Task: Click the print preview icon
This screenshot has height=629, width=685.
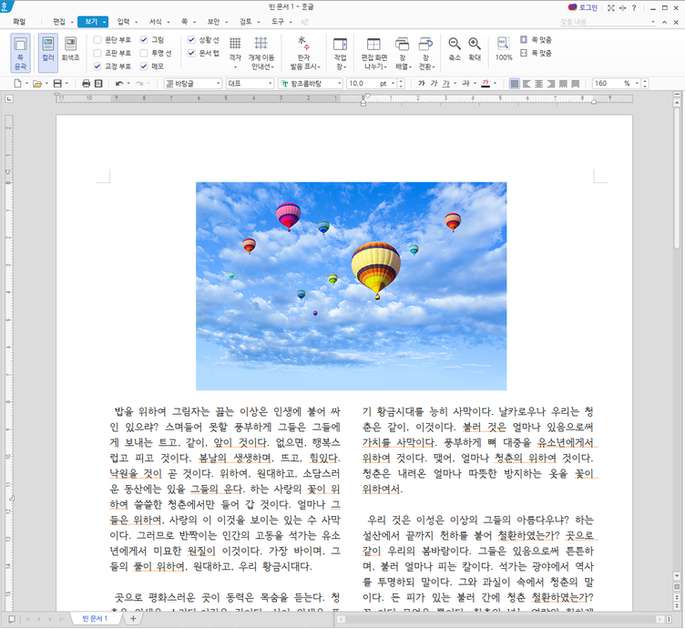Action: pyautogui.click(x=98, y=83)
